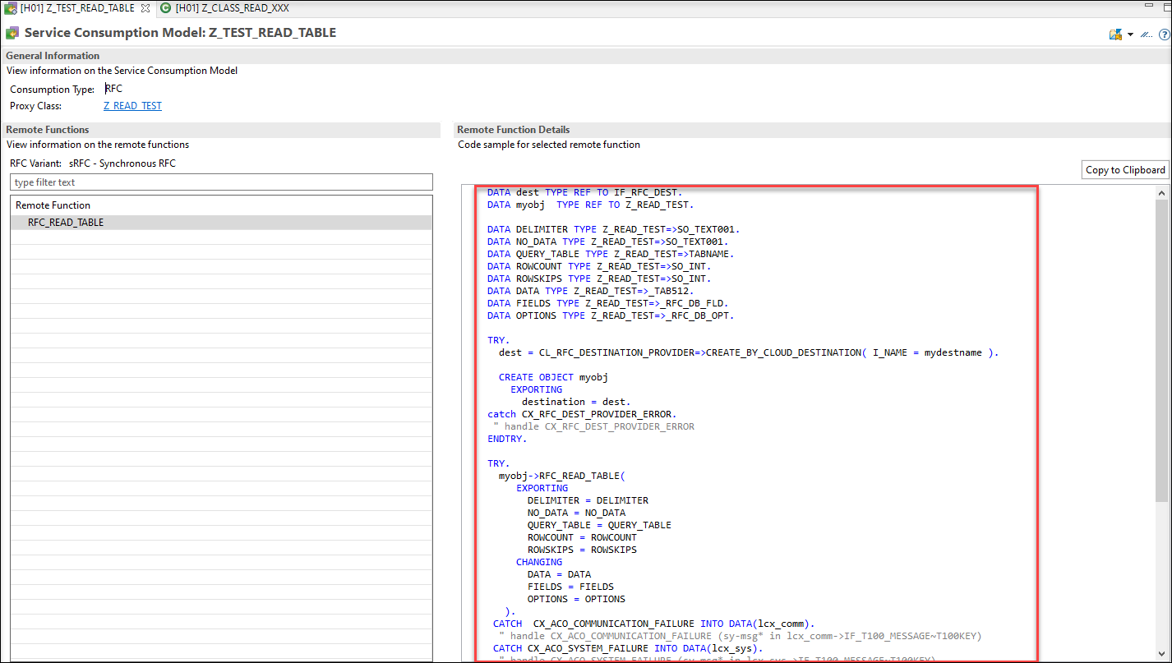The width and height of the screenshot is (1172, 663).
Task: Click the 'DATA ROWSKIPS TYPE' code line
Action: point(599,279)
